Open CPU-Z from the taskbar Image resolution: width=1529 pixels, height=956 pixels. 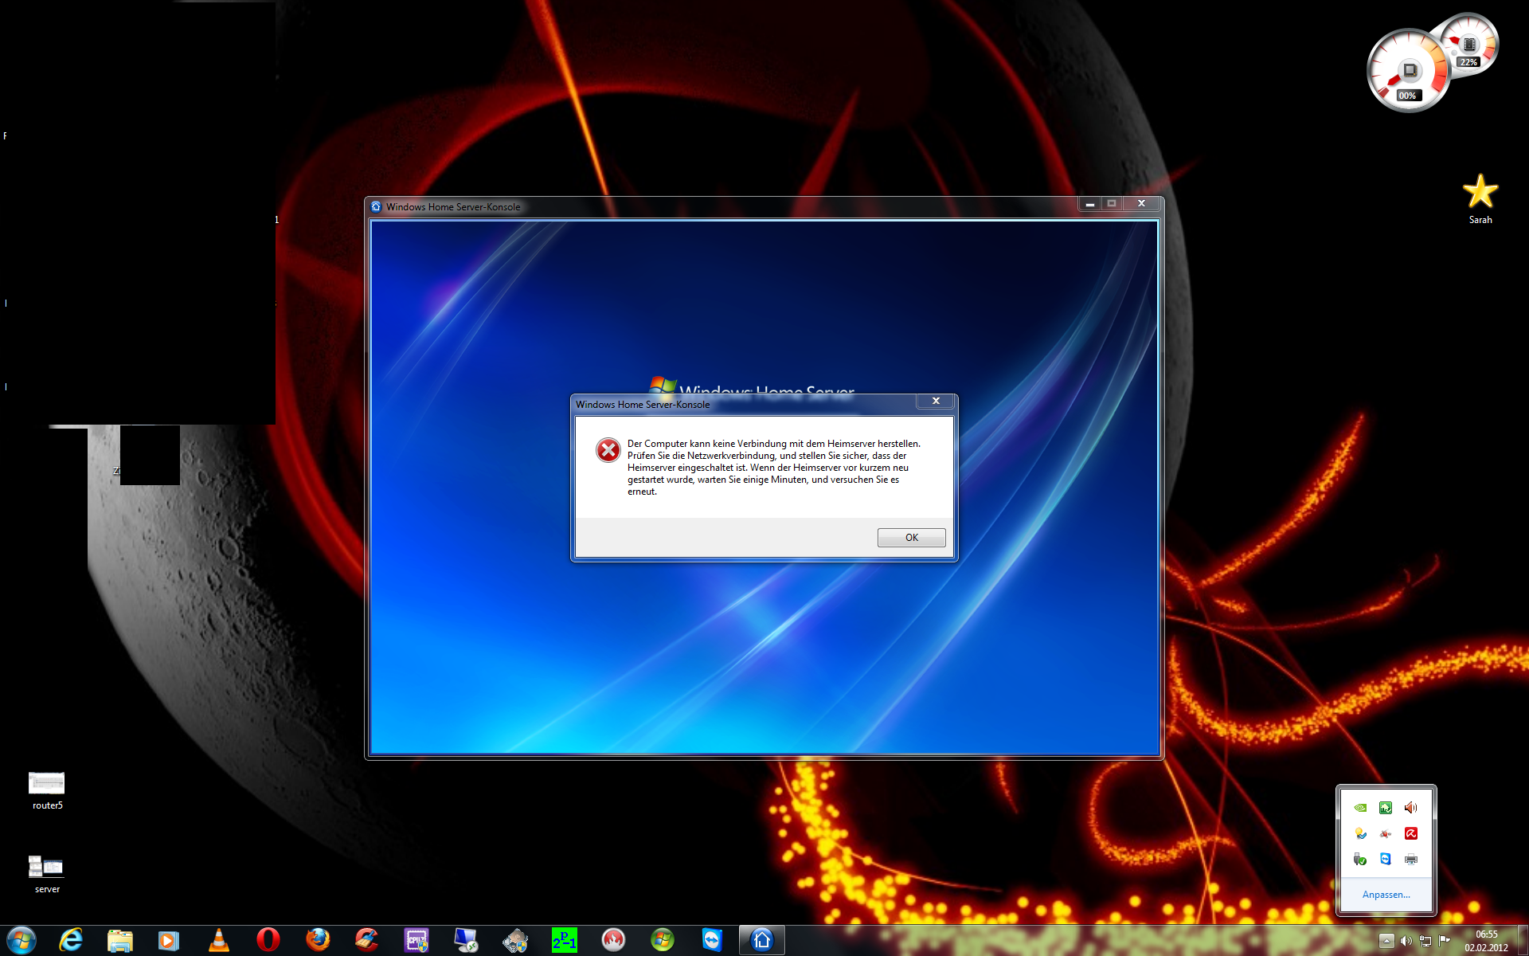[x=416, y=941]
